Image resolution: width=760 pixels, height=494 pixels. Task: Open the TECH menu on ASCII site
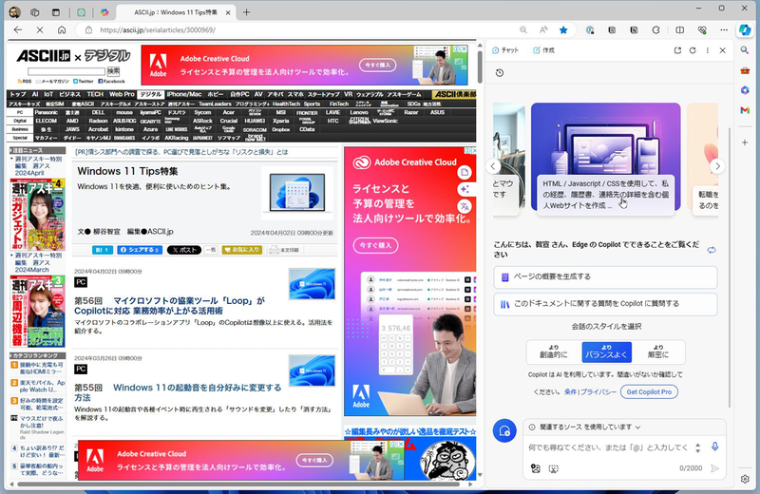(95, 95)
